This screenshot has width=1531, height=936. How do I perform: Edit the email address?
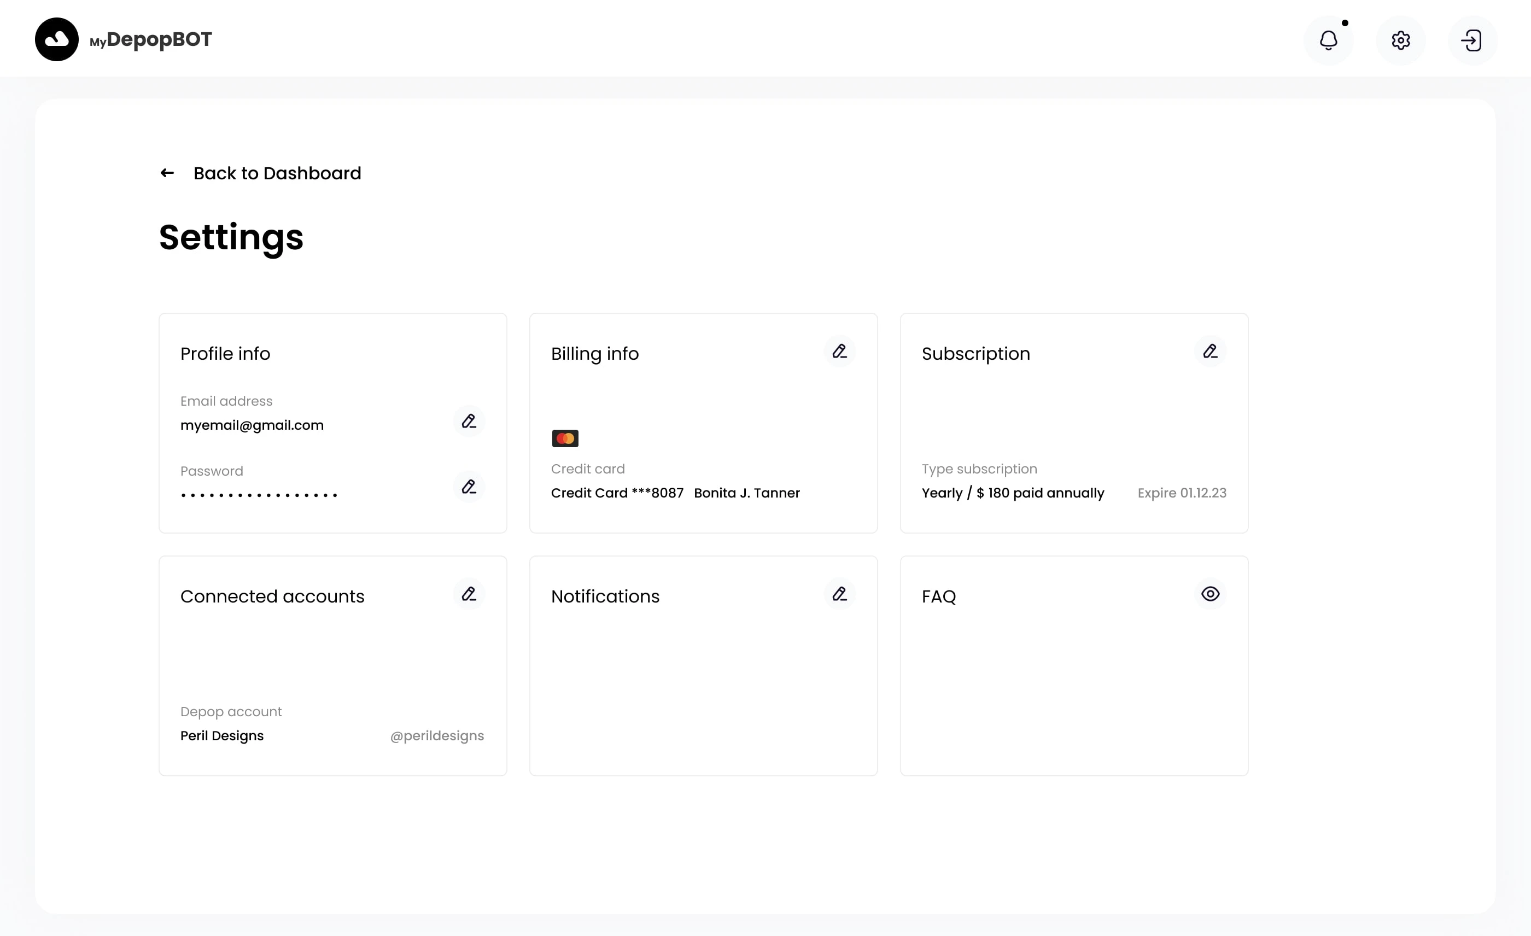[x=469, y=421]
